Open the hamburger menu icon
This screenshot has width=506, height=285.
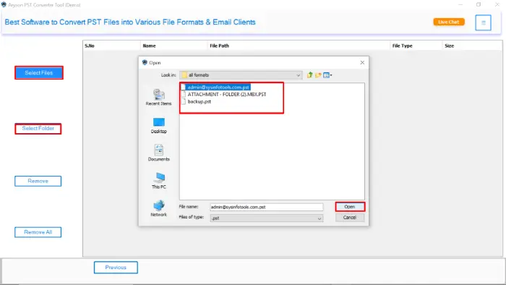(x=483, y=22)
